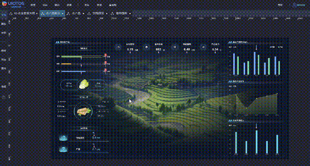Viewport: 310px width, 166px height.
Task: Open the 示例 sidebar panel
Action: click(x=3, y=33)
